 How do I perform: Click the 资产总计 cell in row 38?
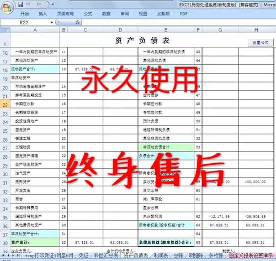point(35,242)
